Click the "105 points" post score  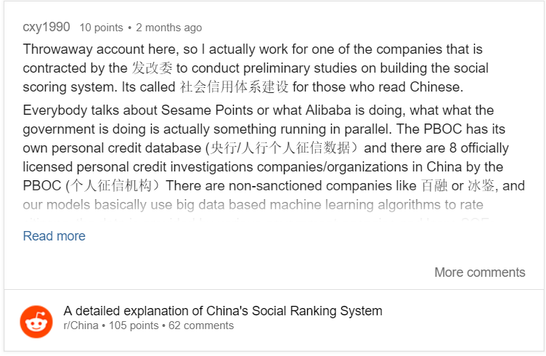(134, 325)
